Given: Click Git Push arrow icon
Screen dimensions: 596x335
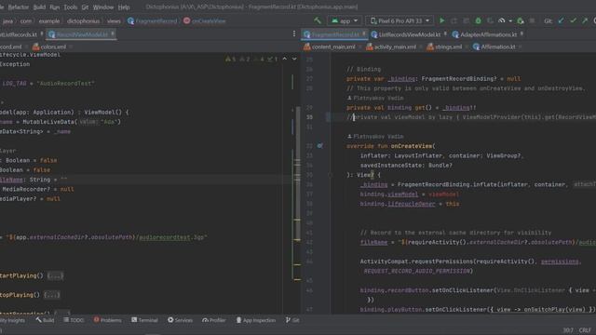Looking at the screenshot, I should pos(585,20).
